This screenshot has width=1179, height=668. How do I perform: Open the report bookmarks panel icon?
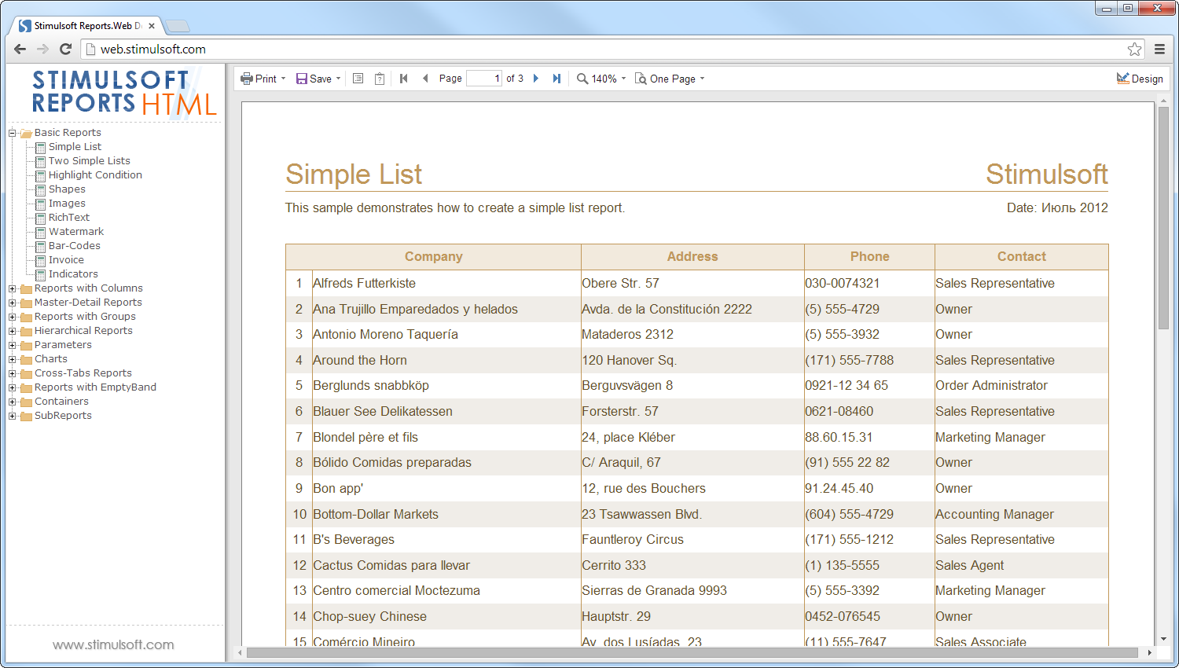pos(358,78)
